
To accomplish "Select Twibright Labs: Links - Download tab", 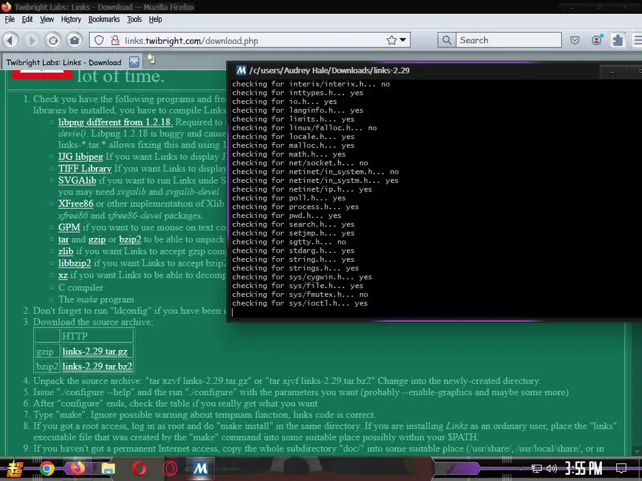I will coord(63,62).
